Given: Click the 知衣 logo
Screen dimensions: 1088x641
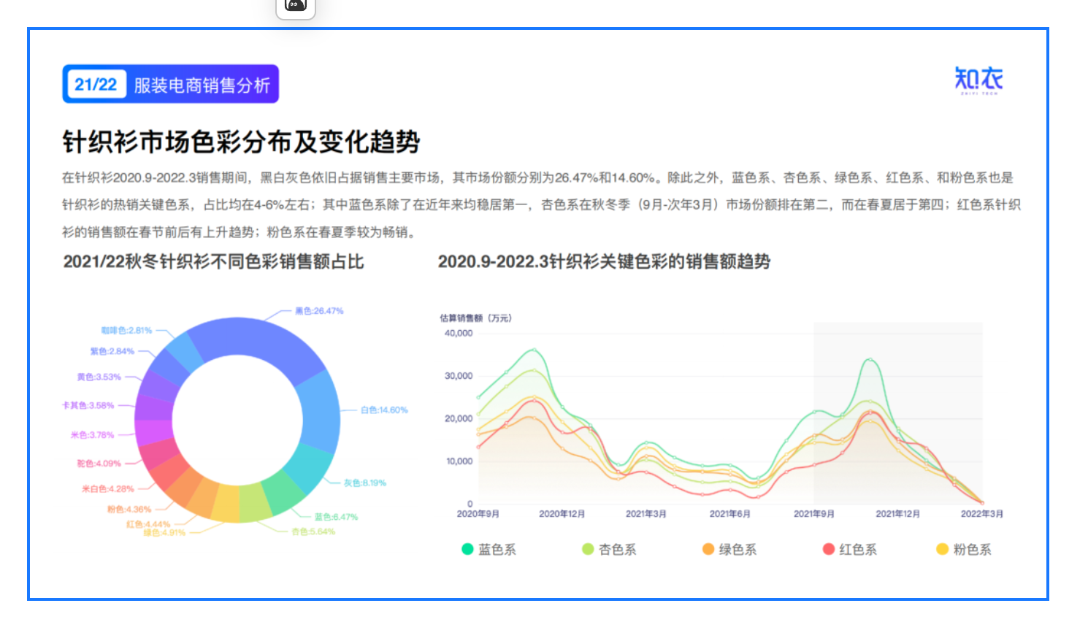Looking at the screenshot, I should pyautogui.click(x=978, y=80).
